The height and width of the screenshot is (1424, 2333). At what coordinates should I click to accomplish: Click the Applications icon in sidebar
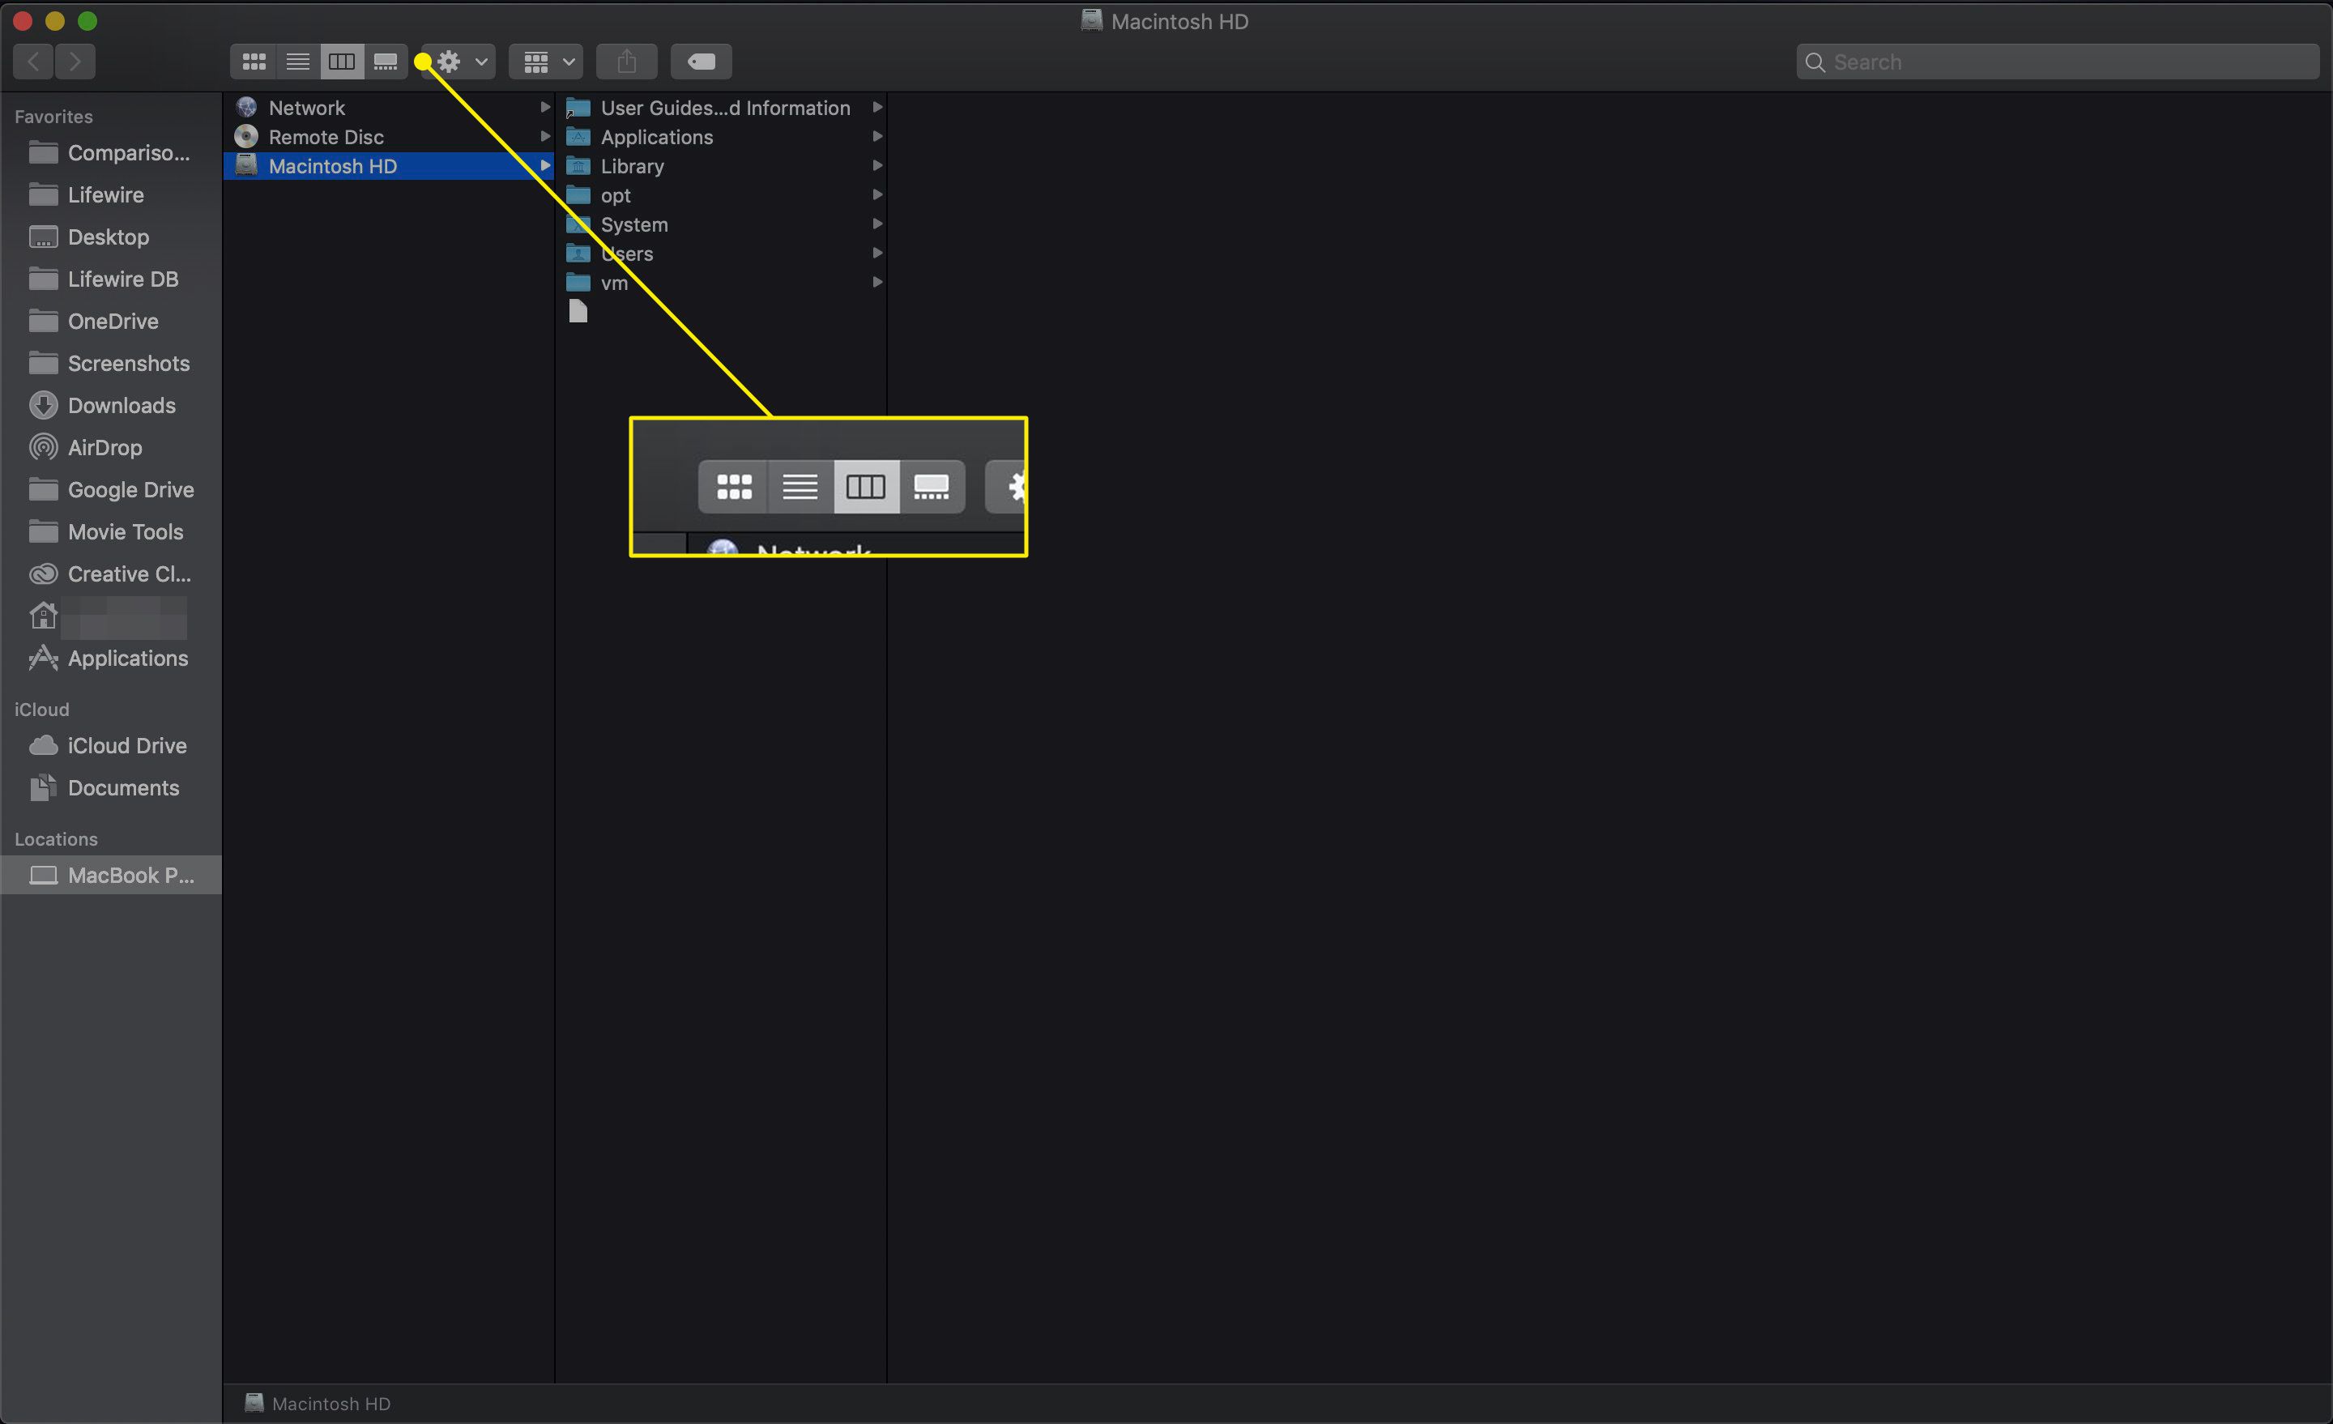(x=43, y=658)
